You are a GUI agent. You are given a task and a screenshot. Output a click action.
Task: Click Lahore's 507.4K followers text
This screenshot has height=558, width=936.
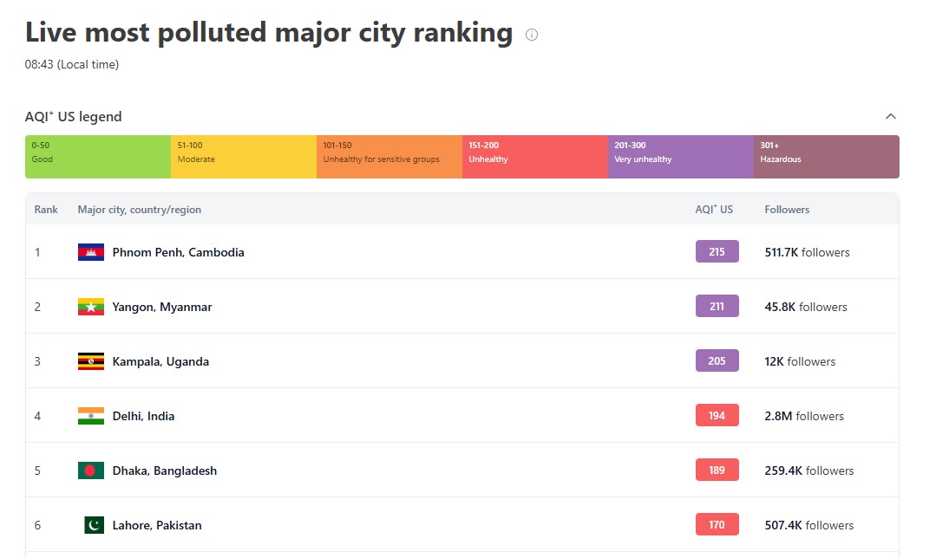808,525
